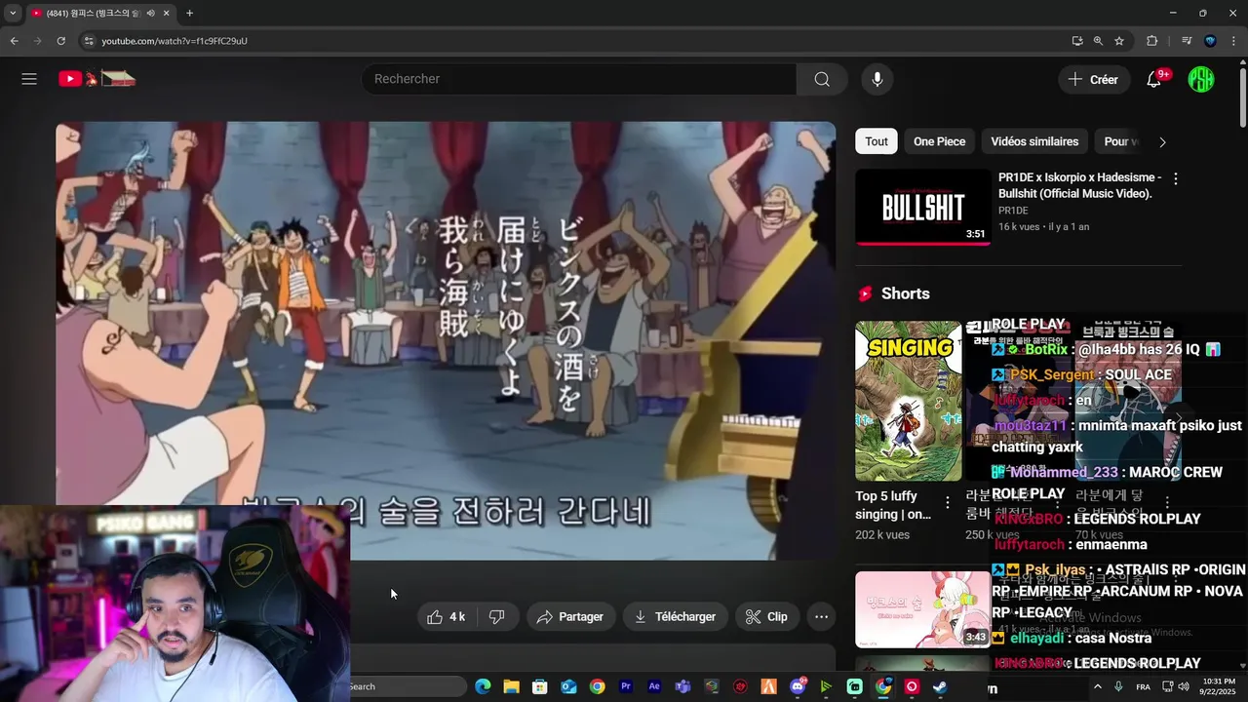Click the Clip scissors button
Viewport: 1248px width, 702px height.
click(766, 616)
